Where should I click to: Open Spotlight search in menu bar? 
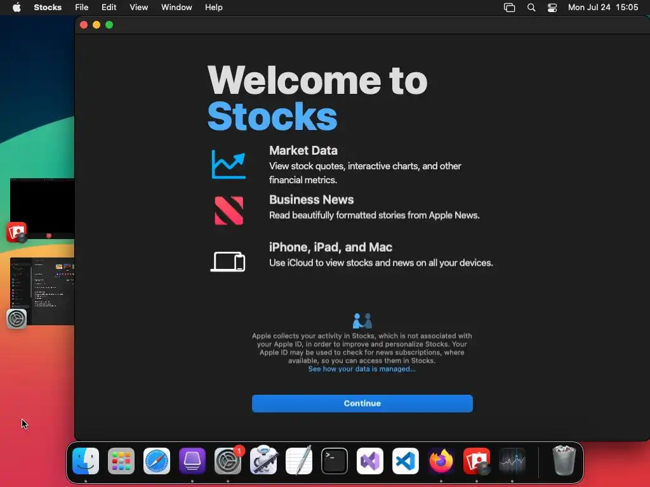[531, 8]
